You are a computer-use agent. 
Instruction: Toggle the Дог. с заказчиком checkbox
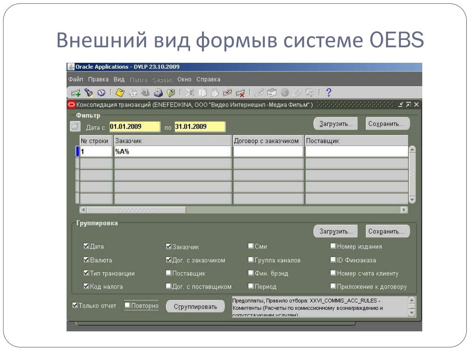pos(169,259)
